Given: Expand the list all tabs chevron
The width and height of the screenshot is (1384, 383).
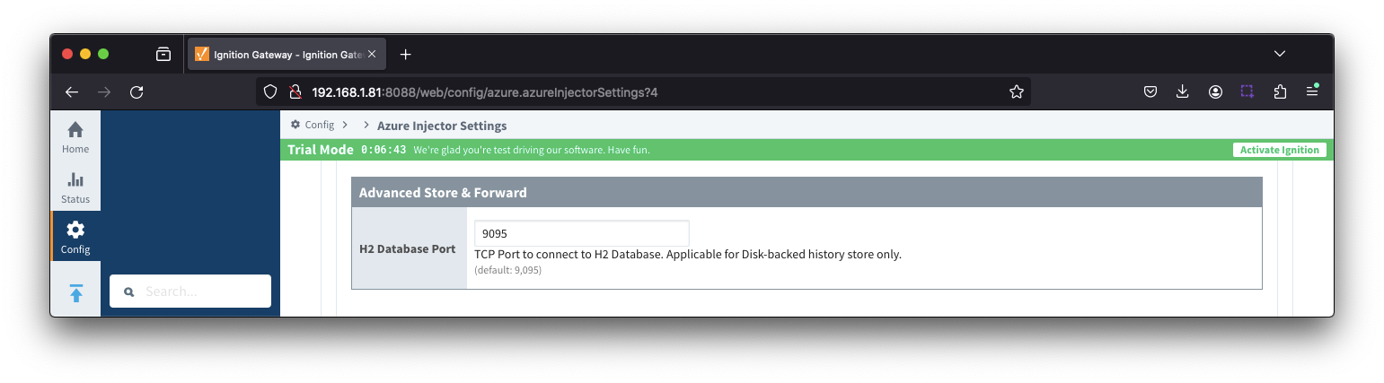Looking at the screenshot, I should click(x=1280, y=54).
